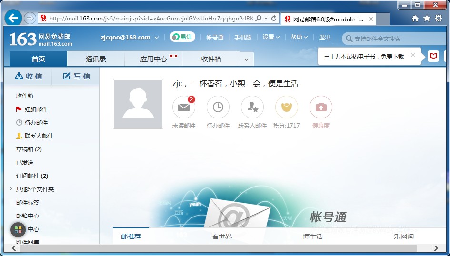Open browser tools gear icon

439,19
